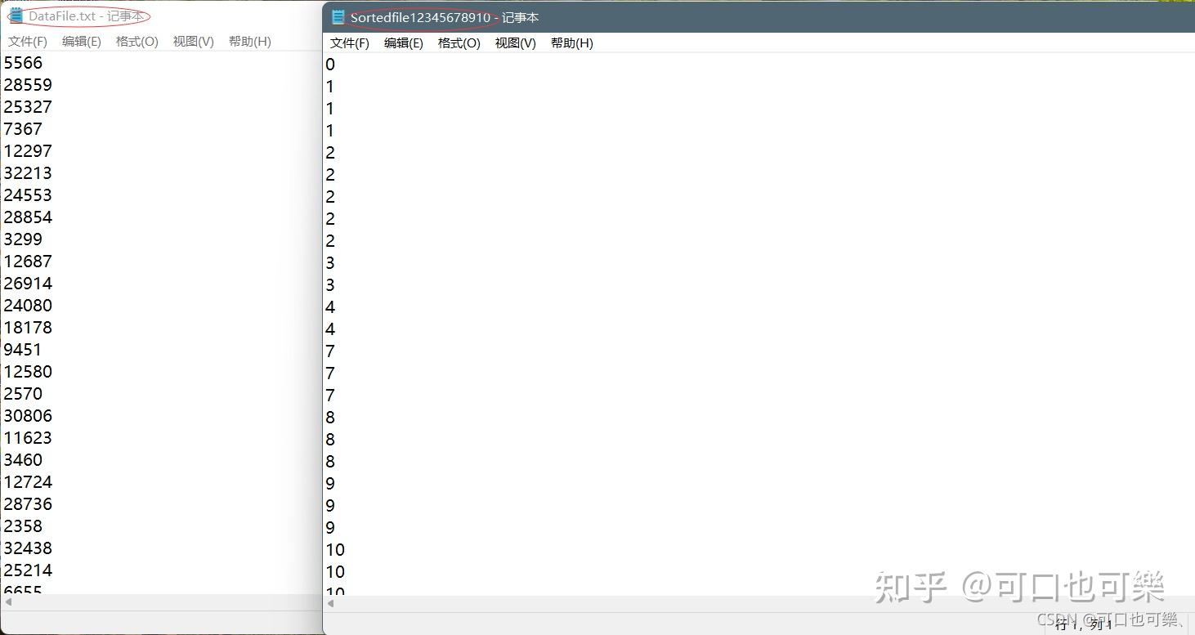The image size is (1195, 635).
Task: Click the line 28559 in DataFile.txt
Action: pyautogui.click(x=28, y=85)
